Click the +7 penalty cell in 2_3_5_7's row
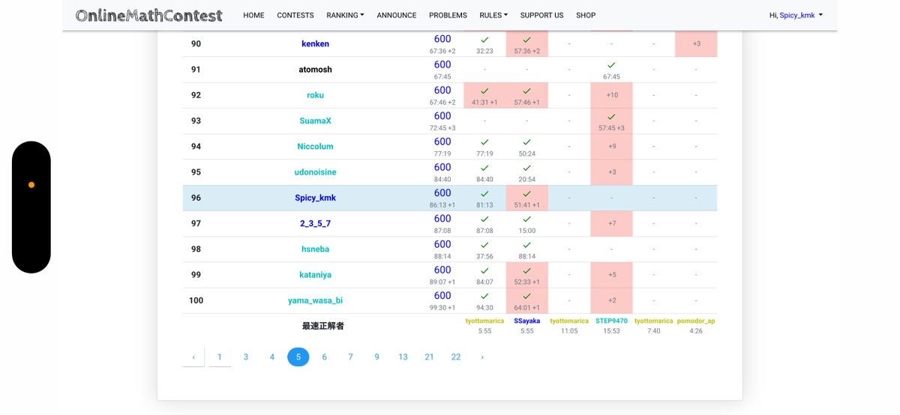The image size is (900, 415). tap(612, 223)
